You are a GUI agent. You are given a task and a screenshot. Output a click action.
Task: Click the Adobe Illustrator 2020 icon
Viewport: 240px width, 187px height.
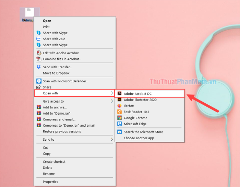point(119,100)
